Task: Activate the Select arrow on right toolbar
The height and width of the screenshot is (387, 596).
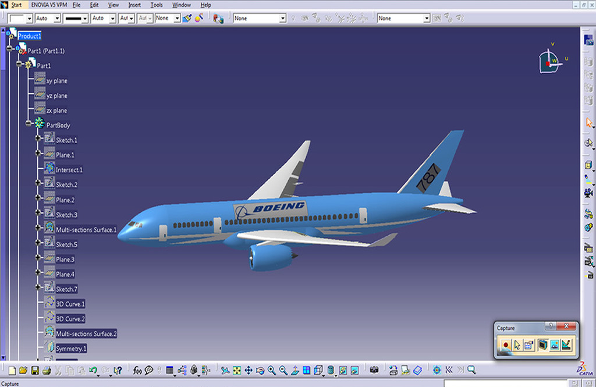Action: (x=589, y=123)
